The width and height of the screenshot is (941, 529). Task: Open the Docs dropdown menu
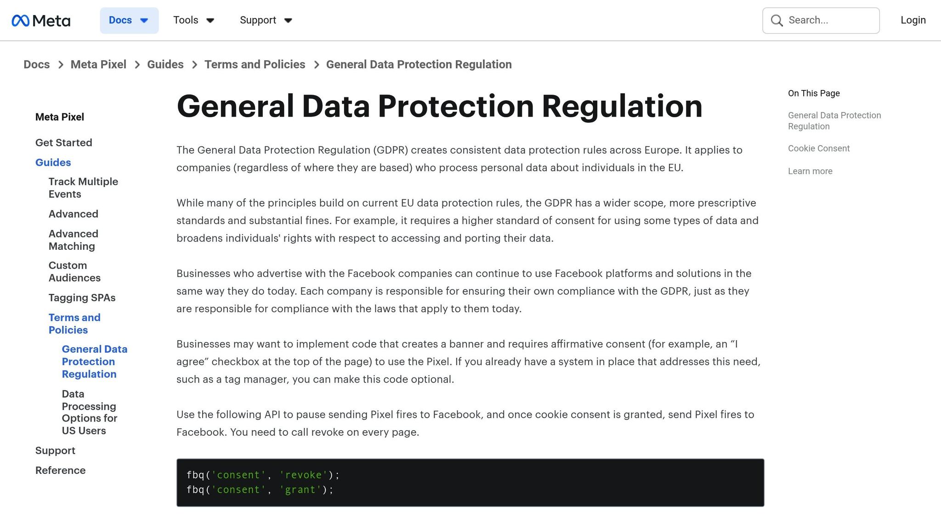click(x=129, y=20)
